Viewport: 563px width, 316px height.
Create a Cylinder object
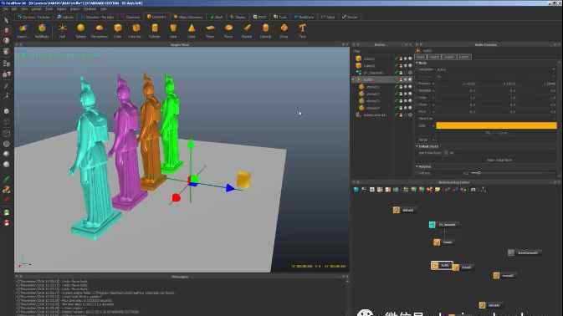pyautogui.click(x=155, y=30)
